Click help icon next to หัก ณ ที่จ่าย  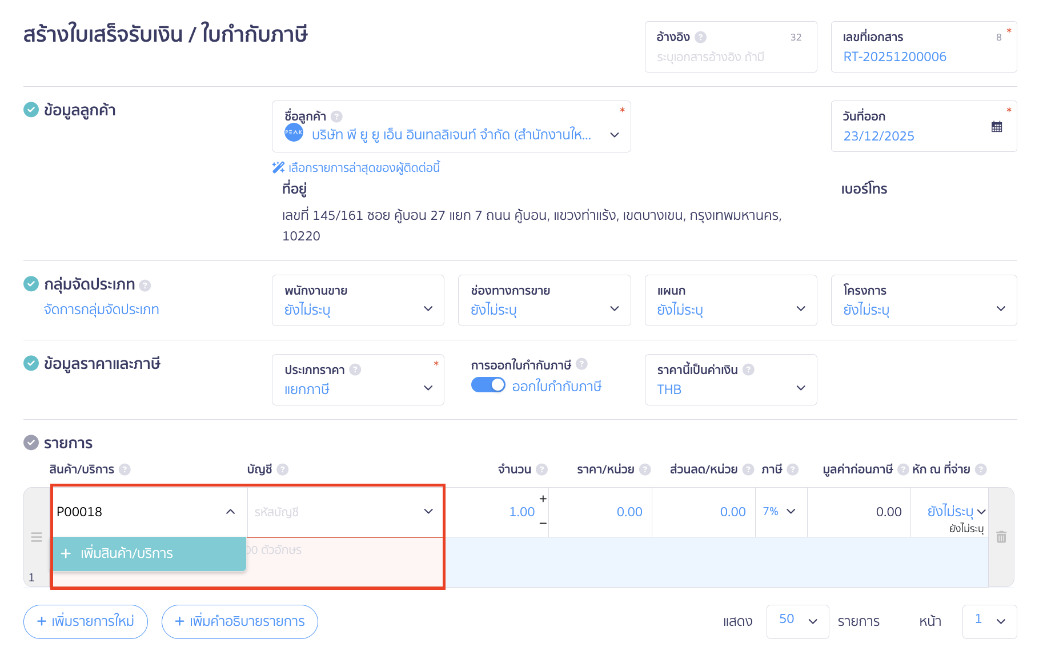coord(981,469)
